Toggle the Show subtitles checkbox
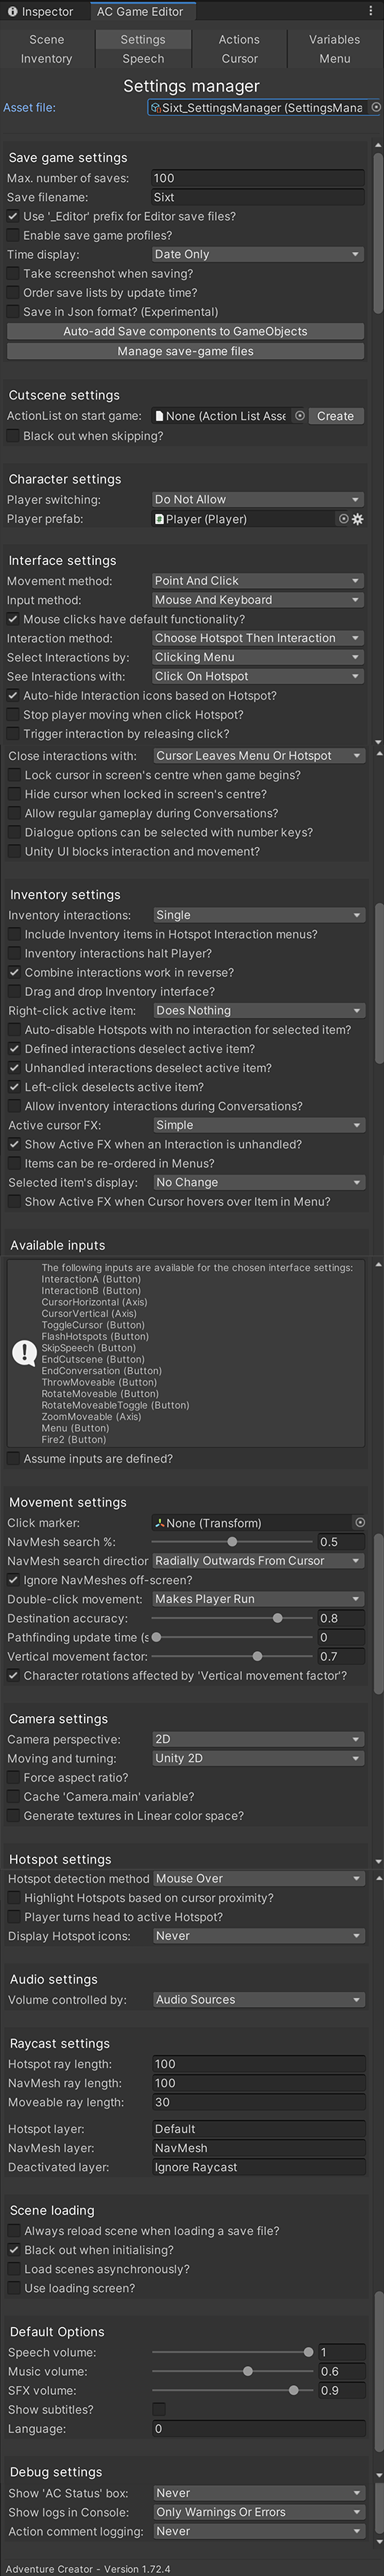 tap(158, 2409)
